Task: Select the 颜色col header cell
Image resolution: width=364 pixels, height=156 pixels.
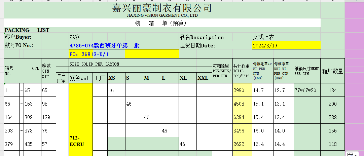Action: point(80,78)
